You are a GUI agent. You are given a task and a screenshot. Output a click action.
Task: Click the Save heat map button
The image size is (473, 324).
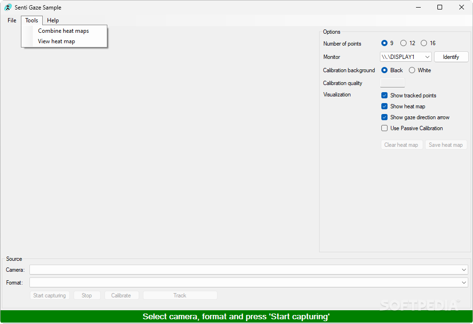coord(445,145)
